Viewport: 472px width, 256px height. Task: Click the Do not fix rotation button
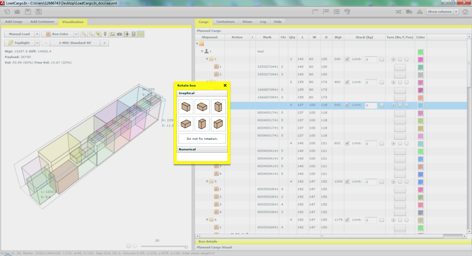[202, 139]
